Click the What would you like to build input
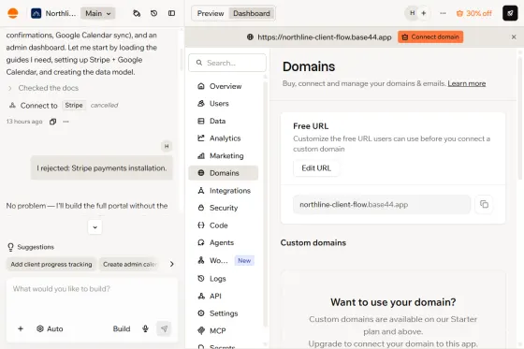 92,289
